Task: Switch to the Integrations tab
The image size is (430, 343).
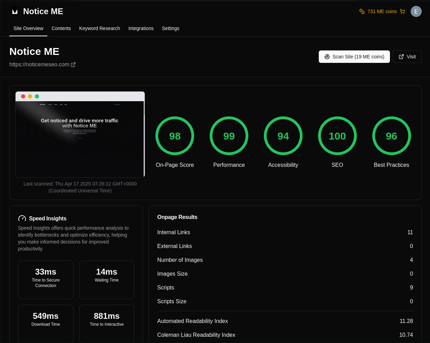Action: click(141, 28)
